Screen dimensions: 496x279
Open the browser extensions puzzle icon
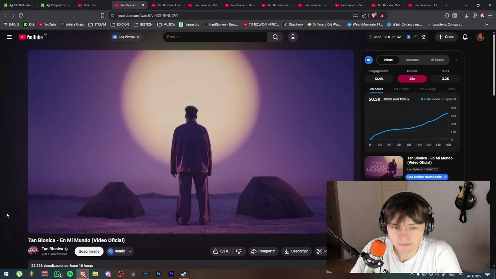coord(447,15)
